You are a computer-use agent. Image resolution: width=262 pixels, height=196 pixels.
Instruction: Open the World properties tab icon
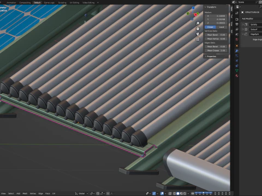point(237,39)
